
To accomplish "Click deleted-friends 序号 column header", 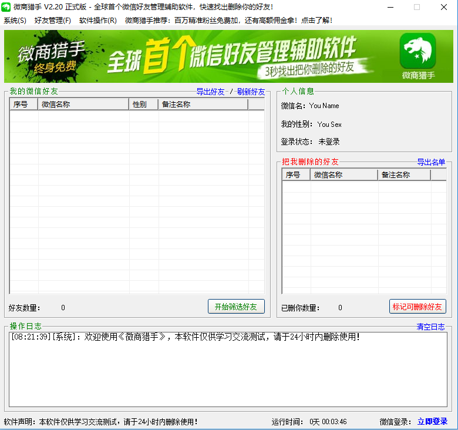I will coord(296,175).
